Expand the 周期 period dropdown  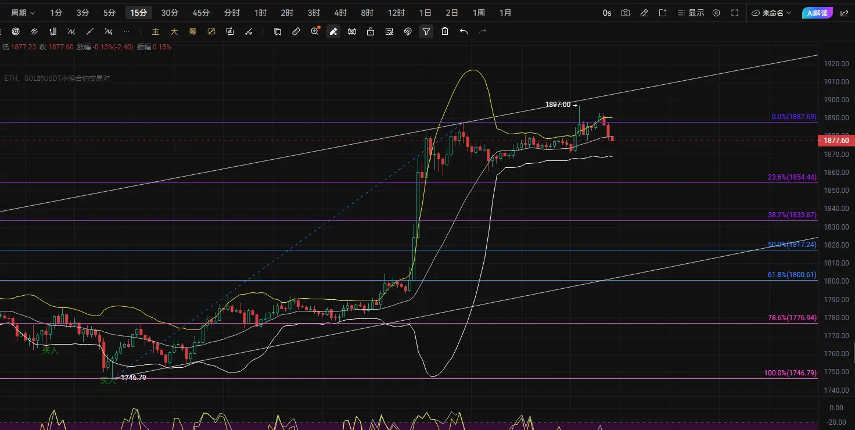[23, 13]
